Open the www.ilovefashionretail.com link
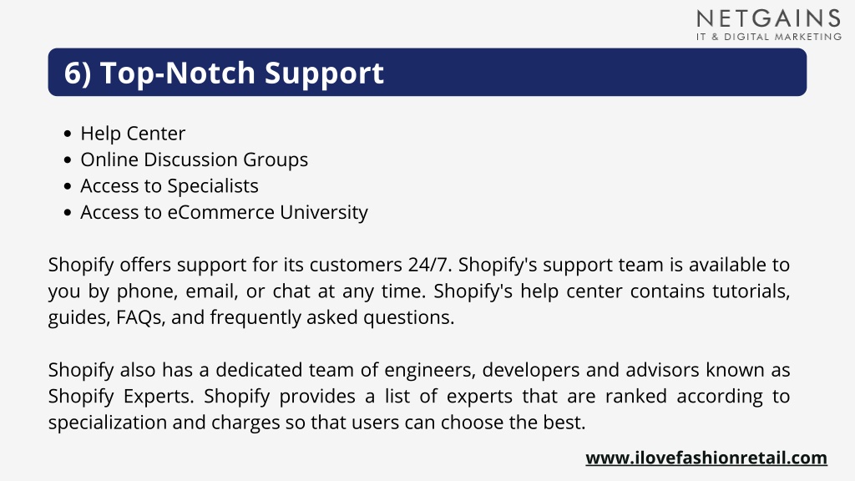This screenshot has height=481, width=855. point(706,458)
